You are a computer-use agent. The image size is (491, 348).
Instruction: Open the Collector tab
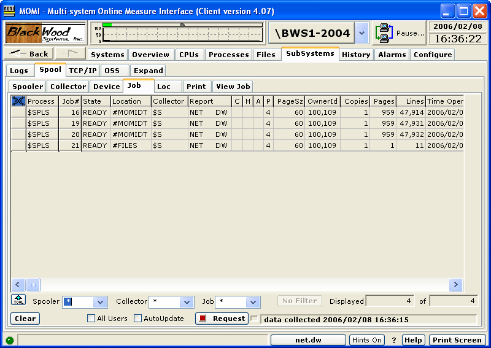pos(68,87)
